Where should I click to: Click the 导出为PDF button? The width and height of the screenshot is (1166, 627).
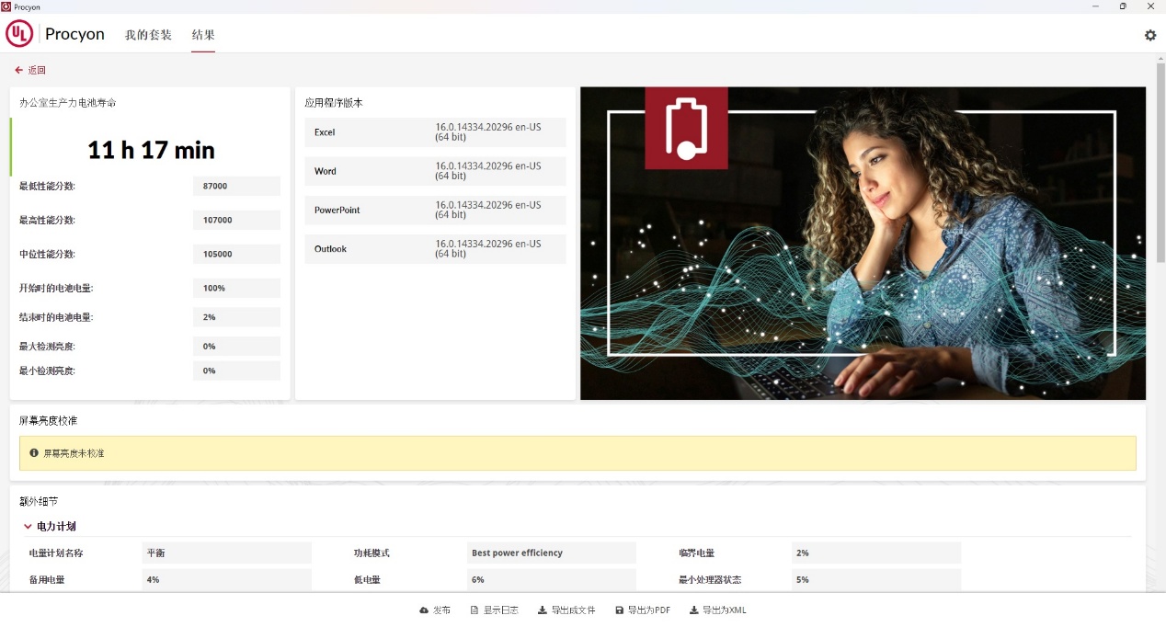[x=644, y=610]
